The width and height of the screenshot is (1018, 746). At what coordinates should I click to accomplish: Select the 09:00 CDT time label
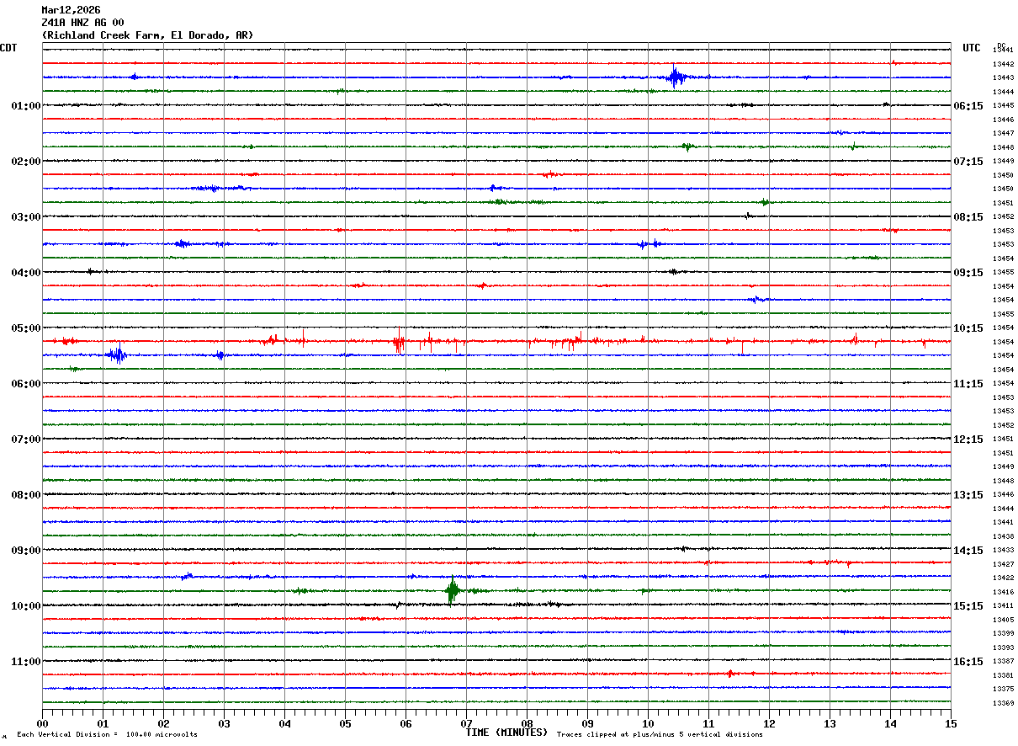point(26,551)
